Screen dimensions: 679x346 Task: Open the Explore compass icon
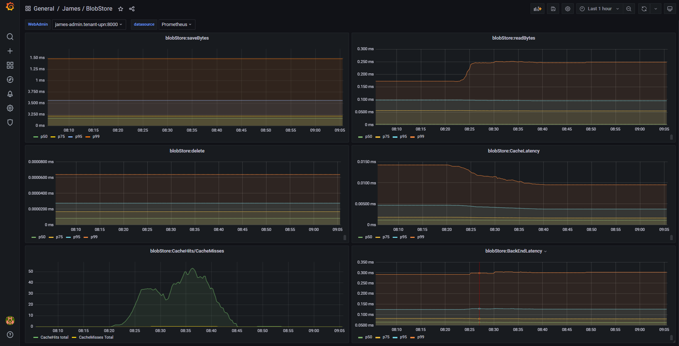(x=10, y=80)
